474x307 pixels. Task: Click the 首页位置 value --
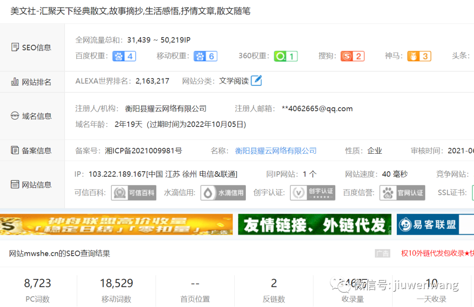pyautogui.click(x=195, y=283)
